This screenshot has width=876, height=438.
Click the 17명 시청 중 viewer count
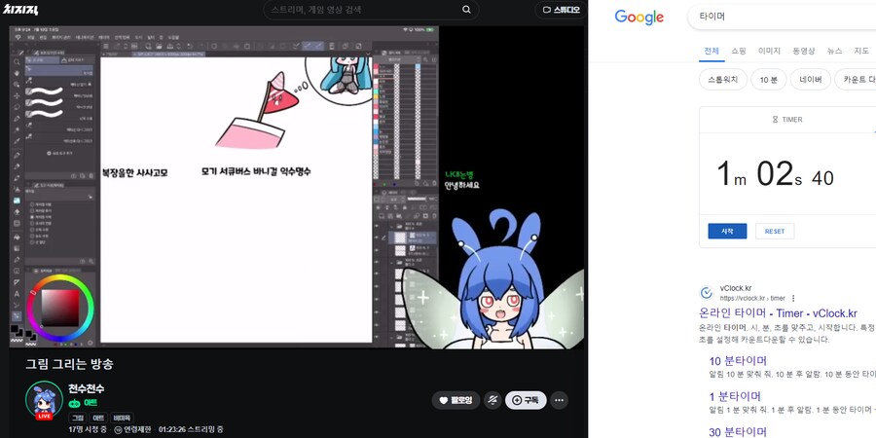tap(88, 430)
